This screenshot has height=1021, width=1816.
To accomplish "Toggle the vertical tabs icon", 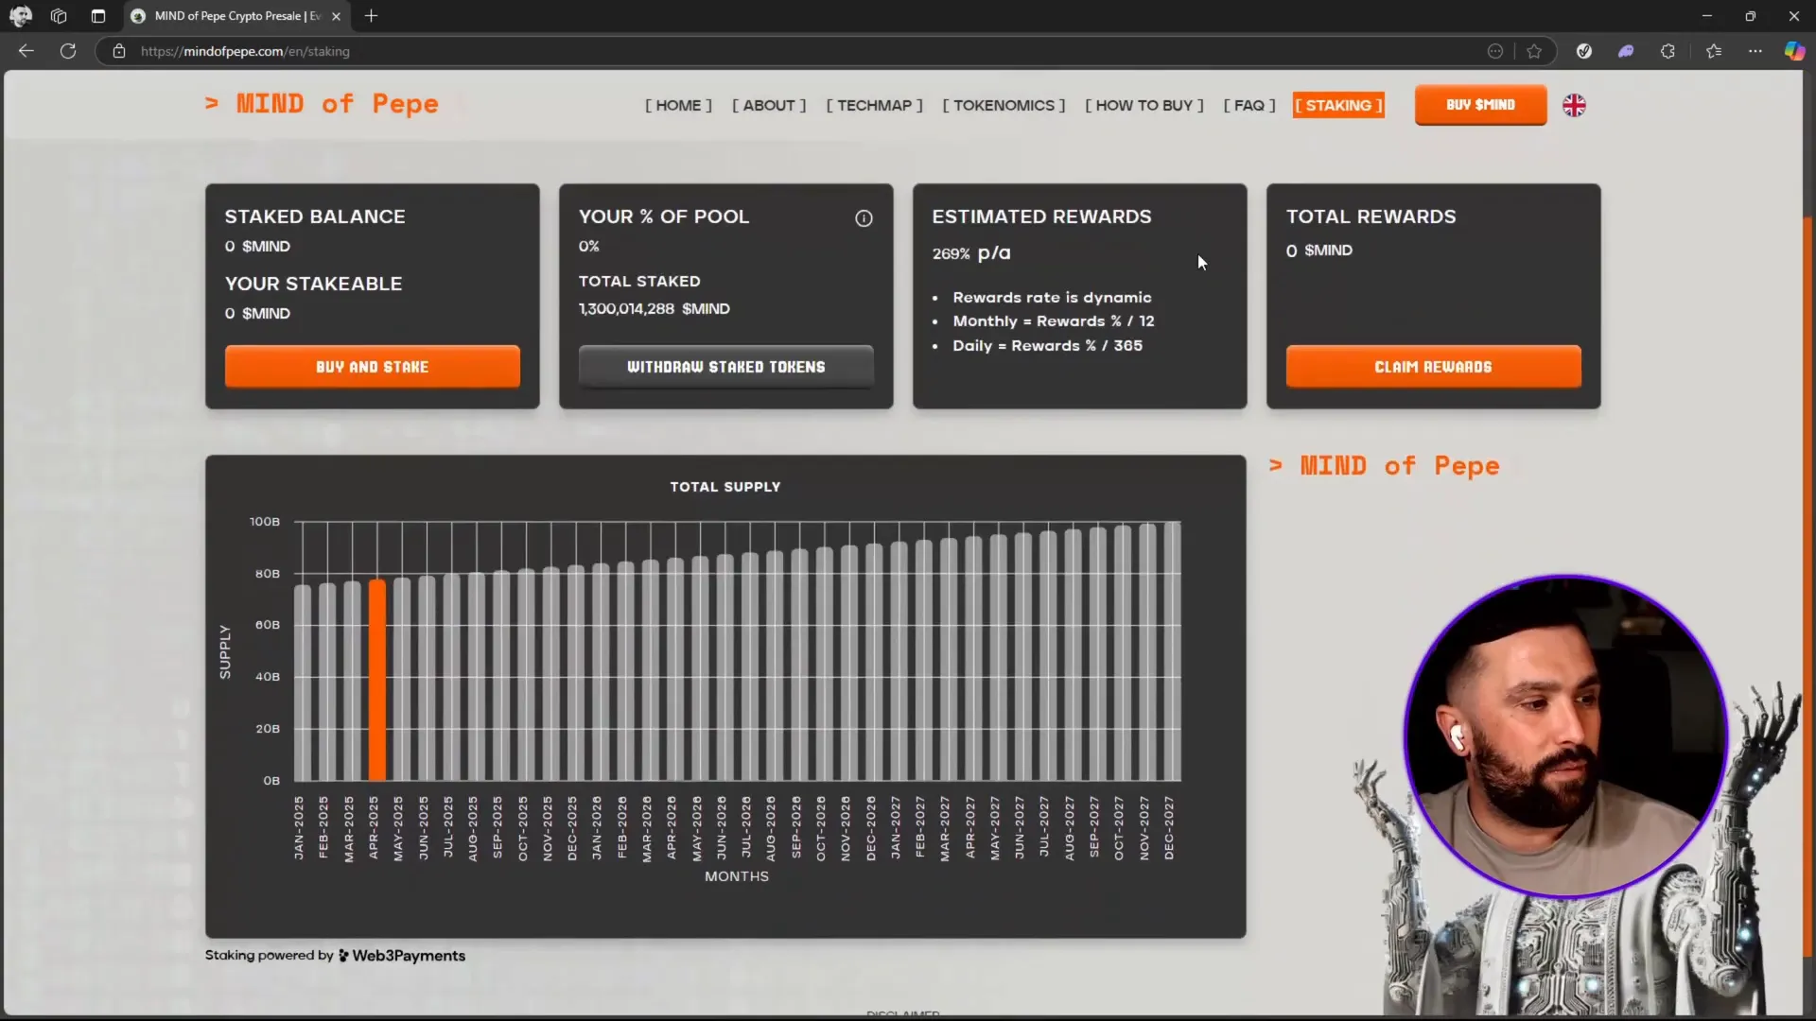I will [97, 16].
